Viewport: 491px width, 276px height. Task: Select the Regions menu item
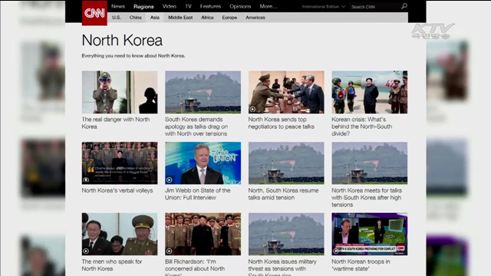coord(143,7)
